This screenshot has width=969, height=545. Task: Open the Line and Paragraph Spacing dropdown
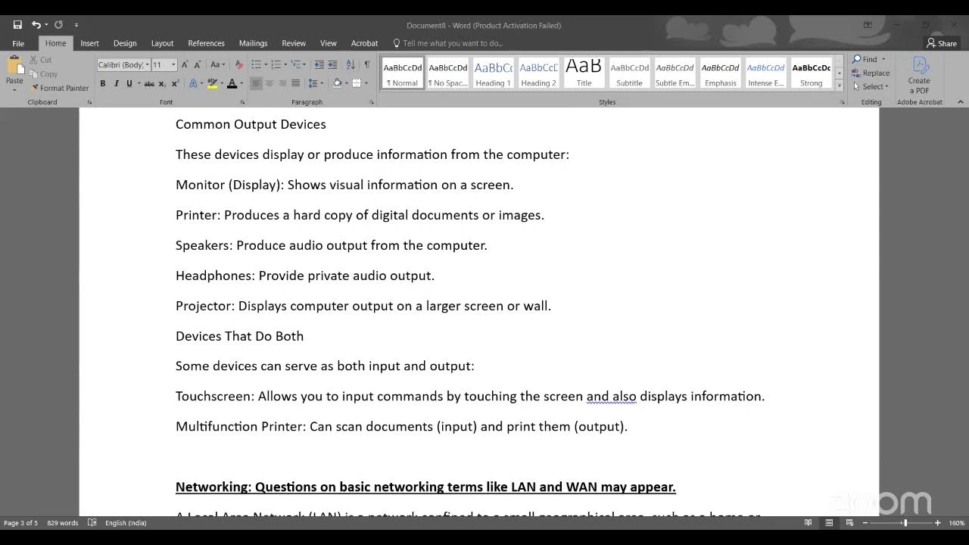pos(316,83)
